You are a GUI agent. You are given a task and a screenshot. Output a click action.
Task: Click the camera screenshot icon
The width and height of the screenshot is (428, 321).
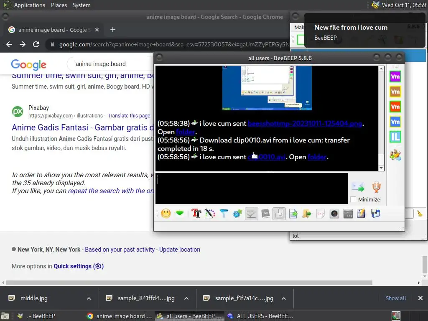(x=334, y=214)
